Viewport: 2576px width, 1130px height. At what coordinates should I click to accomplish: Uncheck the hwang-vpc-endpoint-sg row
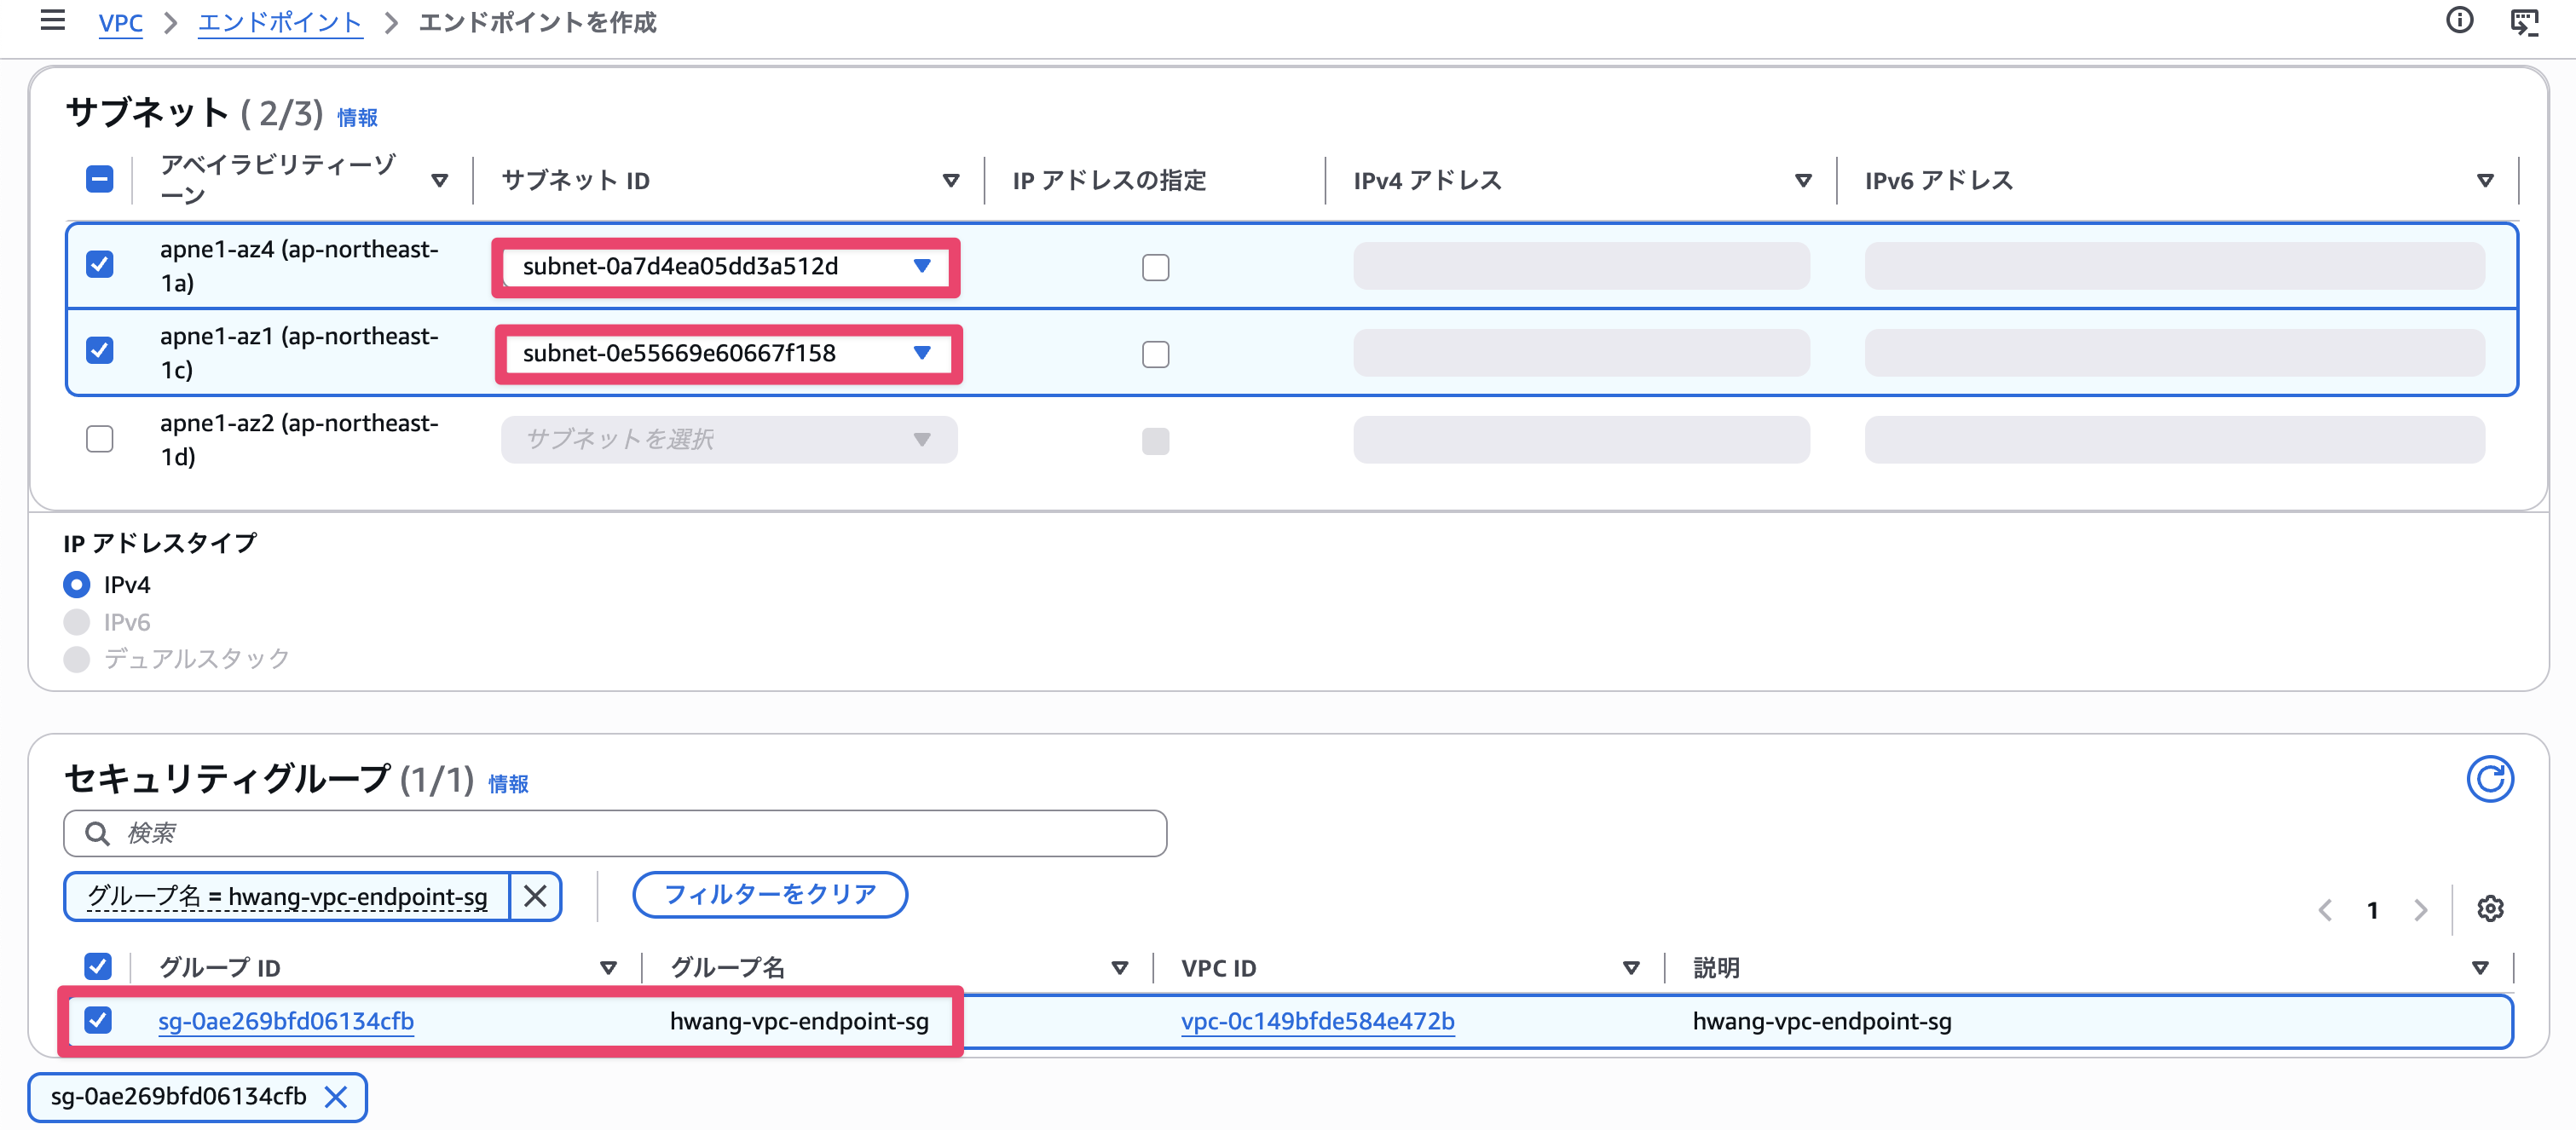tap(98, 1020)
